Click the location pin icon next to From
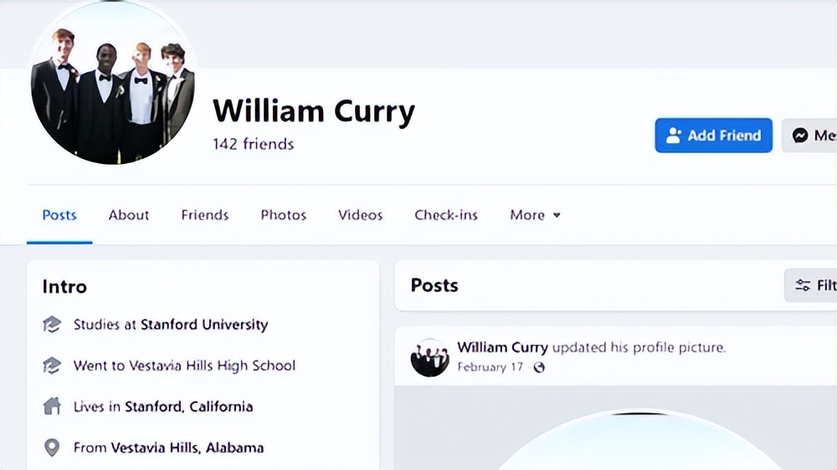Viewport: 837px width, 470px height. (x=52, y=447)
